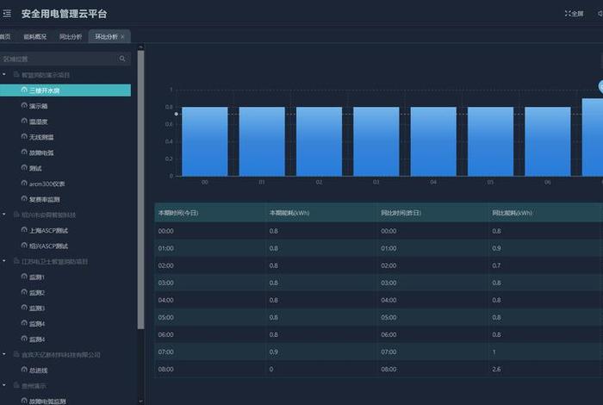The width and height of the screenshot is (603, 405).
Task: Click the 区域位置 search input field
Action: (59, 59)
